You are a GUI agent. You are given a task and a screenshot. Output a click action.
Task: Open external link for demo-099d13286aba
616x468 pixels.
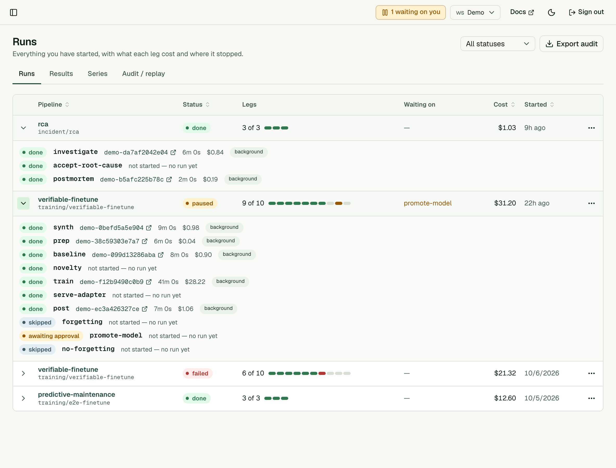pyautogui.click(x=161, y=255)
